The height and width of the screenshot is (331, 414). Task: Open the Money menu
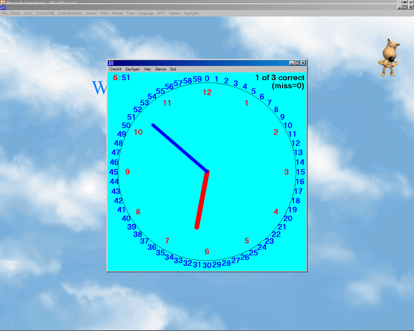point(117,13)
